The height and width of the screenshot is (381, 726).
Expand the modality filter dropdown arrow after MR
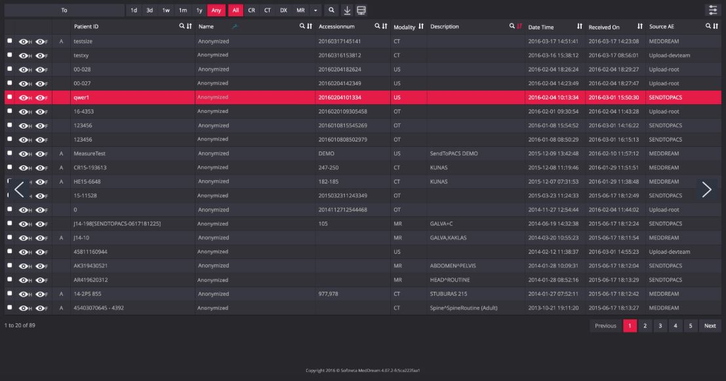315,10
